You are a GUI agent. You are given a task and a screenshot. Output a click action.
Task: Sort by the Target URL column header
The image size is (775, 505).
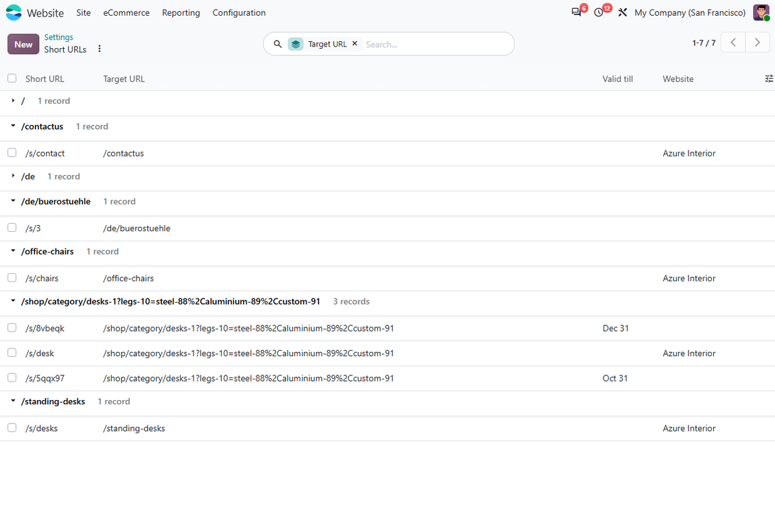pos(124,79)
